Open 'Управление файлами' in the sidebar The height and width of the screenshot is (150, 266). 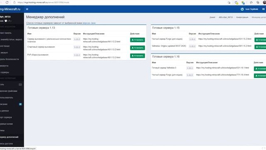pyautogui.click(x=12, y=91)
